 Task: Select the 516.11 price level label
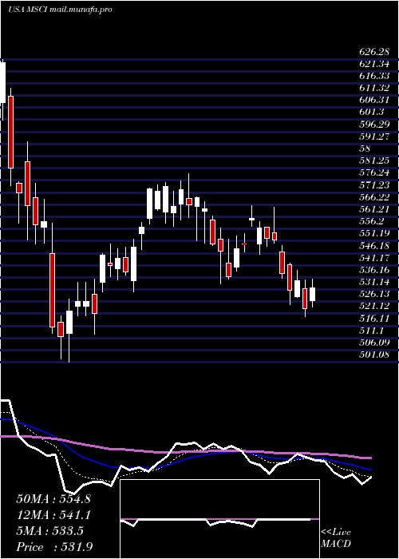(x=374, y=318)
